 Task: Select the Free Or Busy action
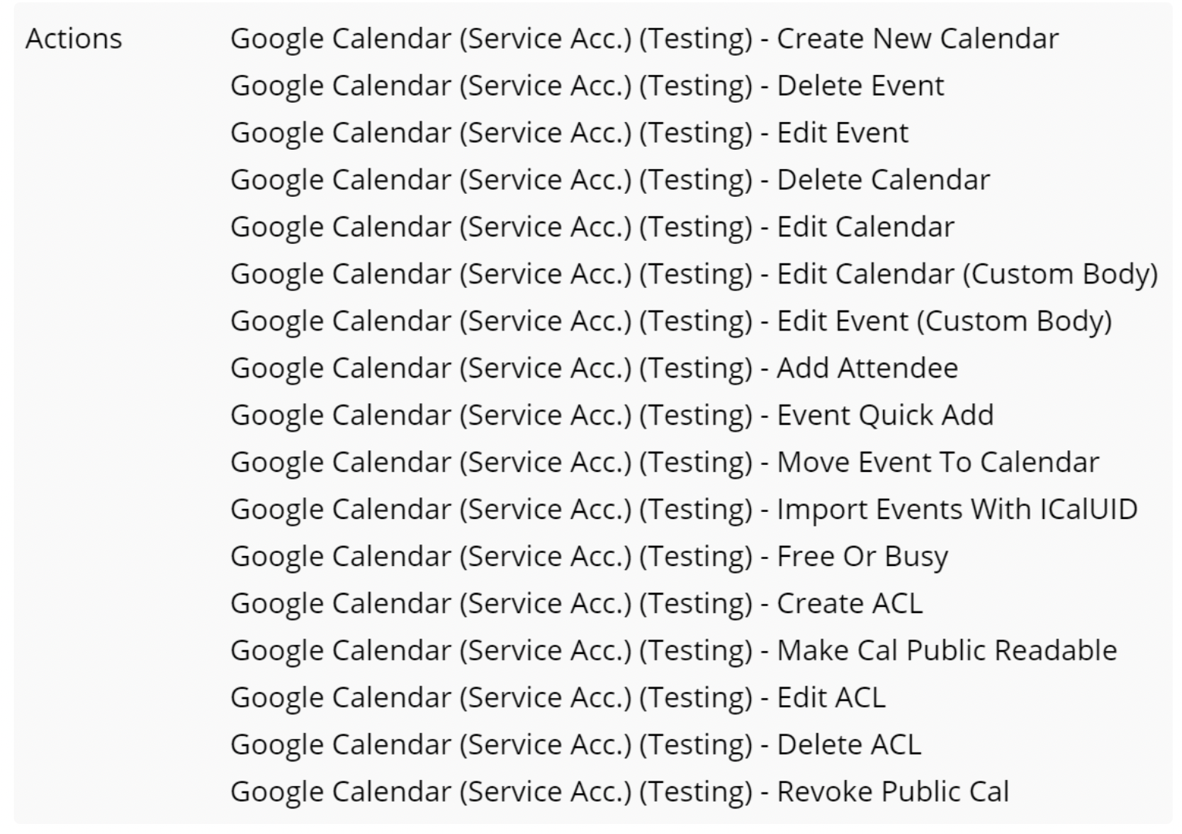tap(589, 557)
